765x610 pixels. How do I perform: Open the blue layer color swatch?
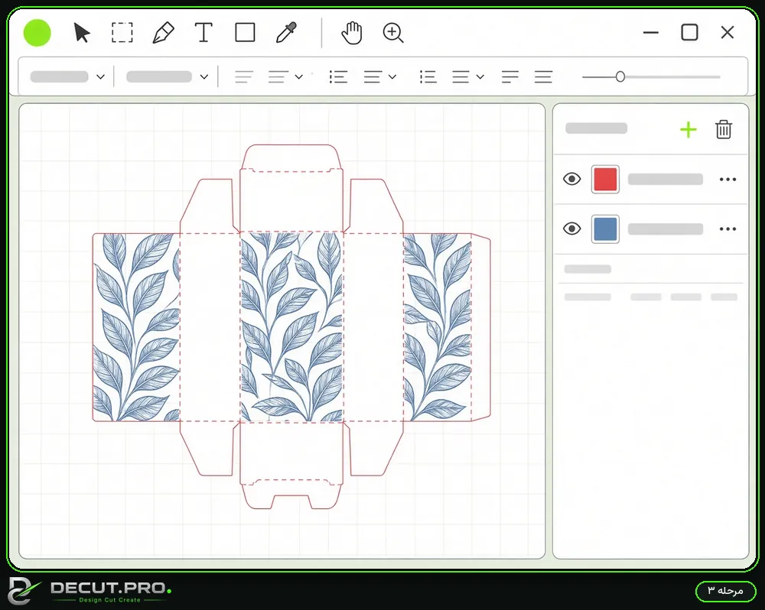(605, 229)
